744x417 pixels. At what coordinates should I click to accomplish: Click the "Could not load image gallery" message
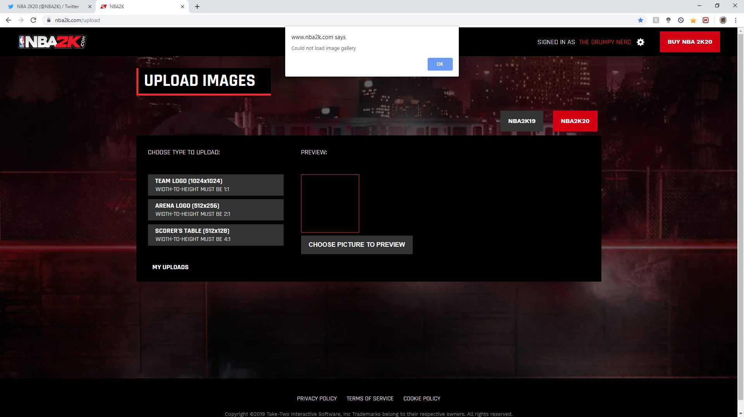click(324, 48)
